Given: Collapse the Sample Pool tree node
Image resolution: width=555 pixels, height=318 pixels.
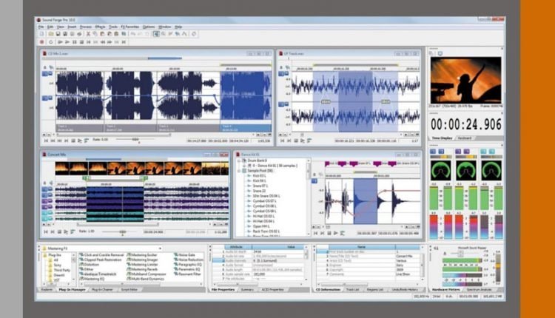Looking at the screenshot, I should click(x=240, y=169).
